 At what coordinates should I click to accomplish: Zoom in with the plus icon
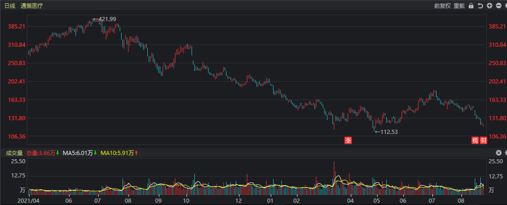pos(489,6)
